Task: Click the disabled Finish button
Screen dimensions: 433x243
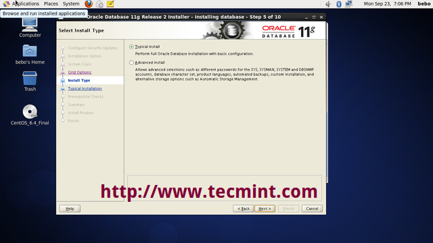Action: tap(288, 209)
